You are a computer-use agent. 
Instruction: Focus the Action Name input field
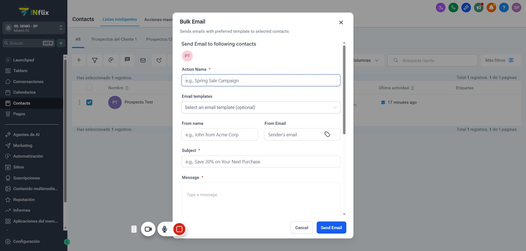(261, 80)
